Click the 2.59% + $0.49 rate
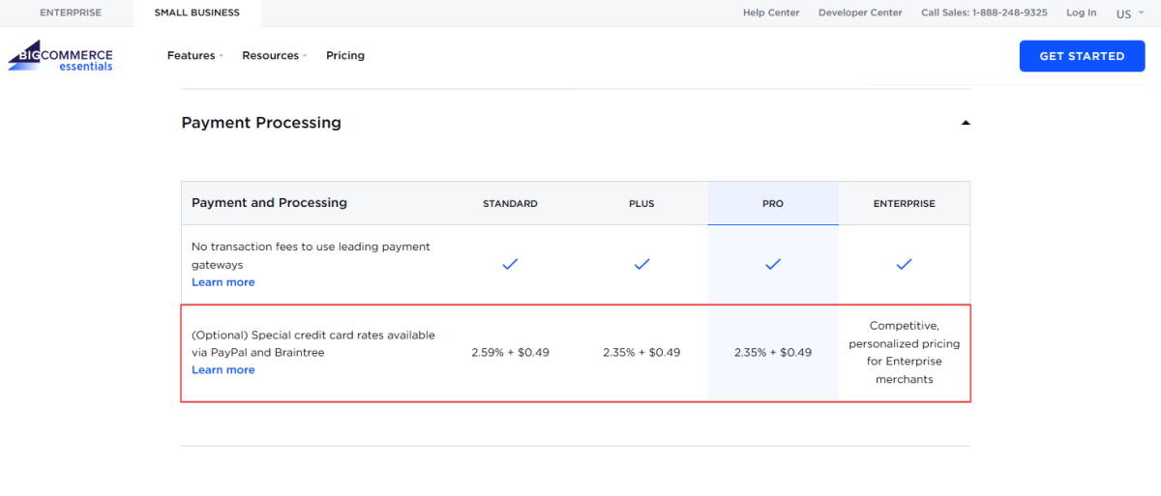 click(x=510, y=353)
